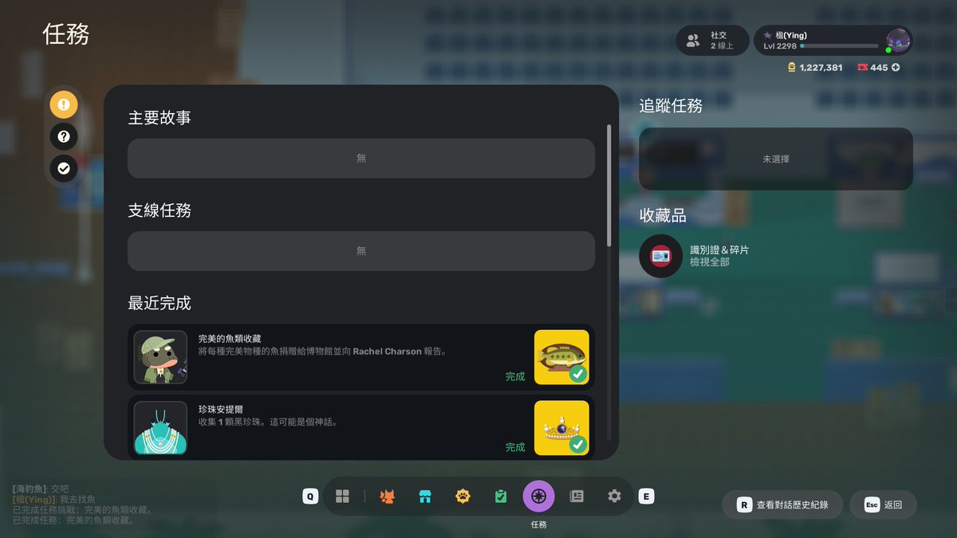Image resolution: width=957 pixels, height=538 pixels.
Task: Select the question mark filter in the sidebar
Action: tap(64, 136)
